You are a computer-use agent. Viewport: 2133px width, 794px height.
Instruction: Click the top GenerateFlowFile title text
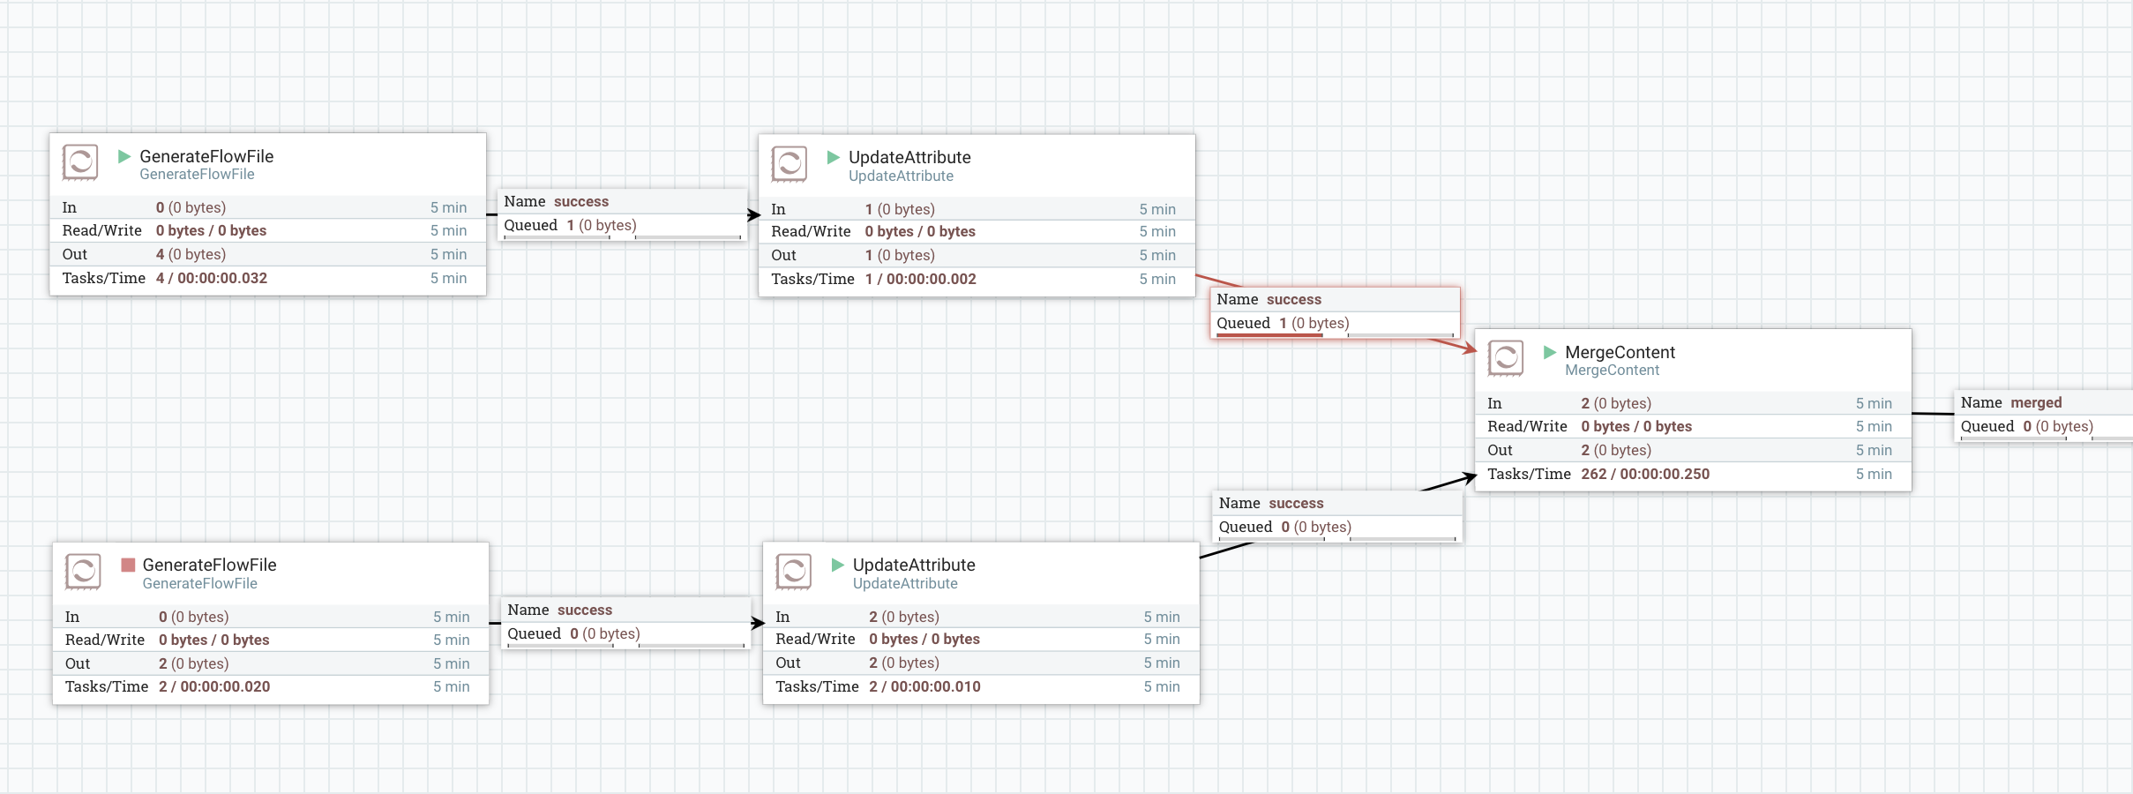206,156
